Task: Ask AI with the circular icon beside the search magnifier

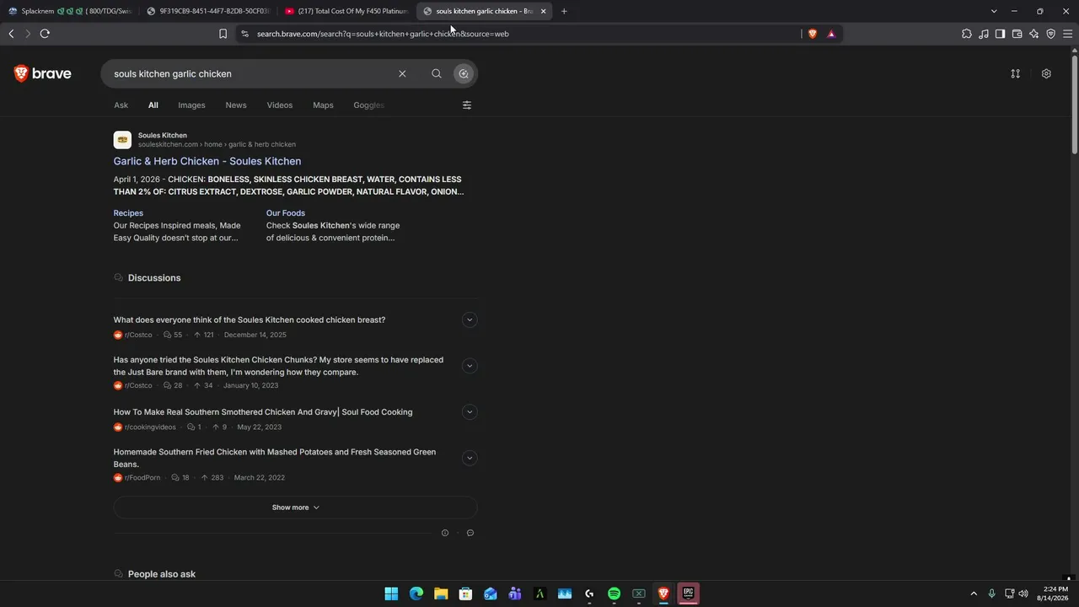Action: pyautogui.click(x=464, y=73)
